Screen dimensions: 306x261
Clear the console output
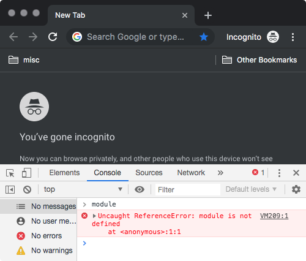[27, 189]
